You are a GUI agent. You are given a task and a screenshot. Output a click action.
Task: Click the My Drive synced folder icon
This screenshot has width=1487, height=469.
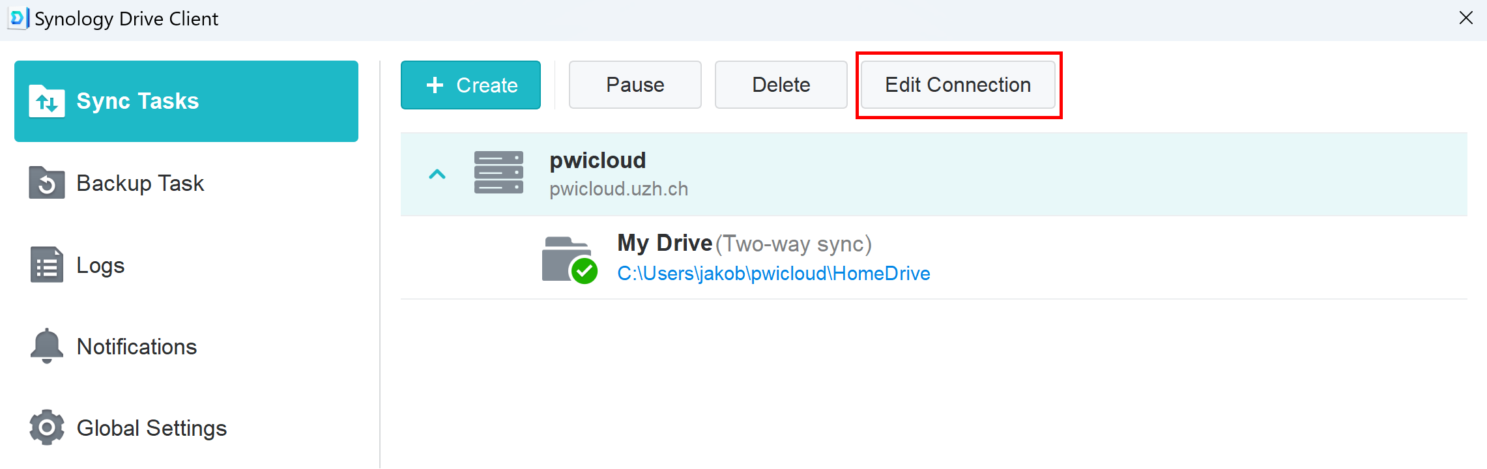(570, 260)
